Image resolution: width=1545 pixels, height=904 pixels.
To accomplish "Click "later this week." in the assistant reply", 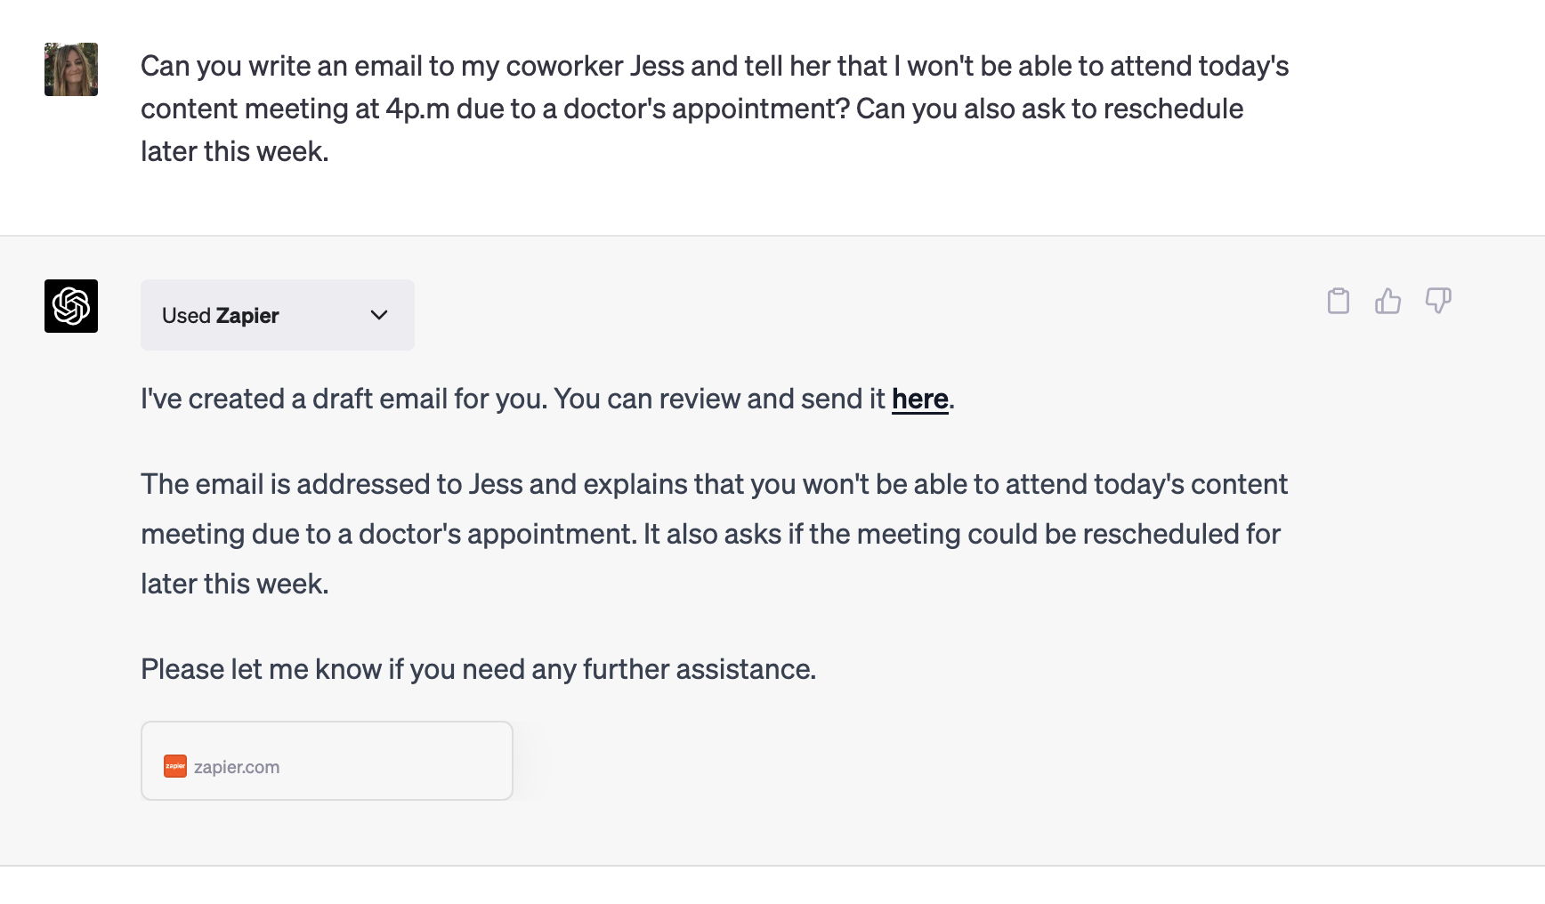I will tap(235, 584).
